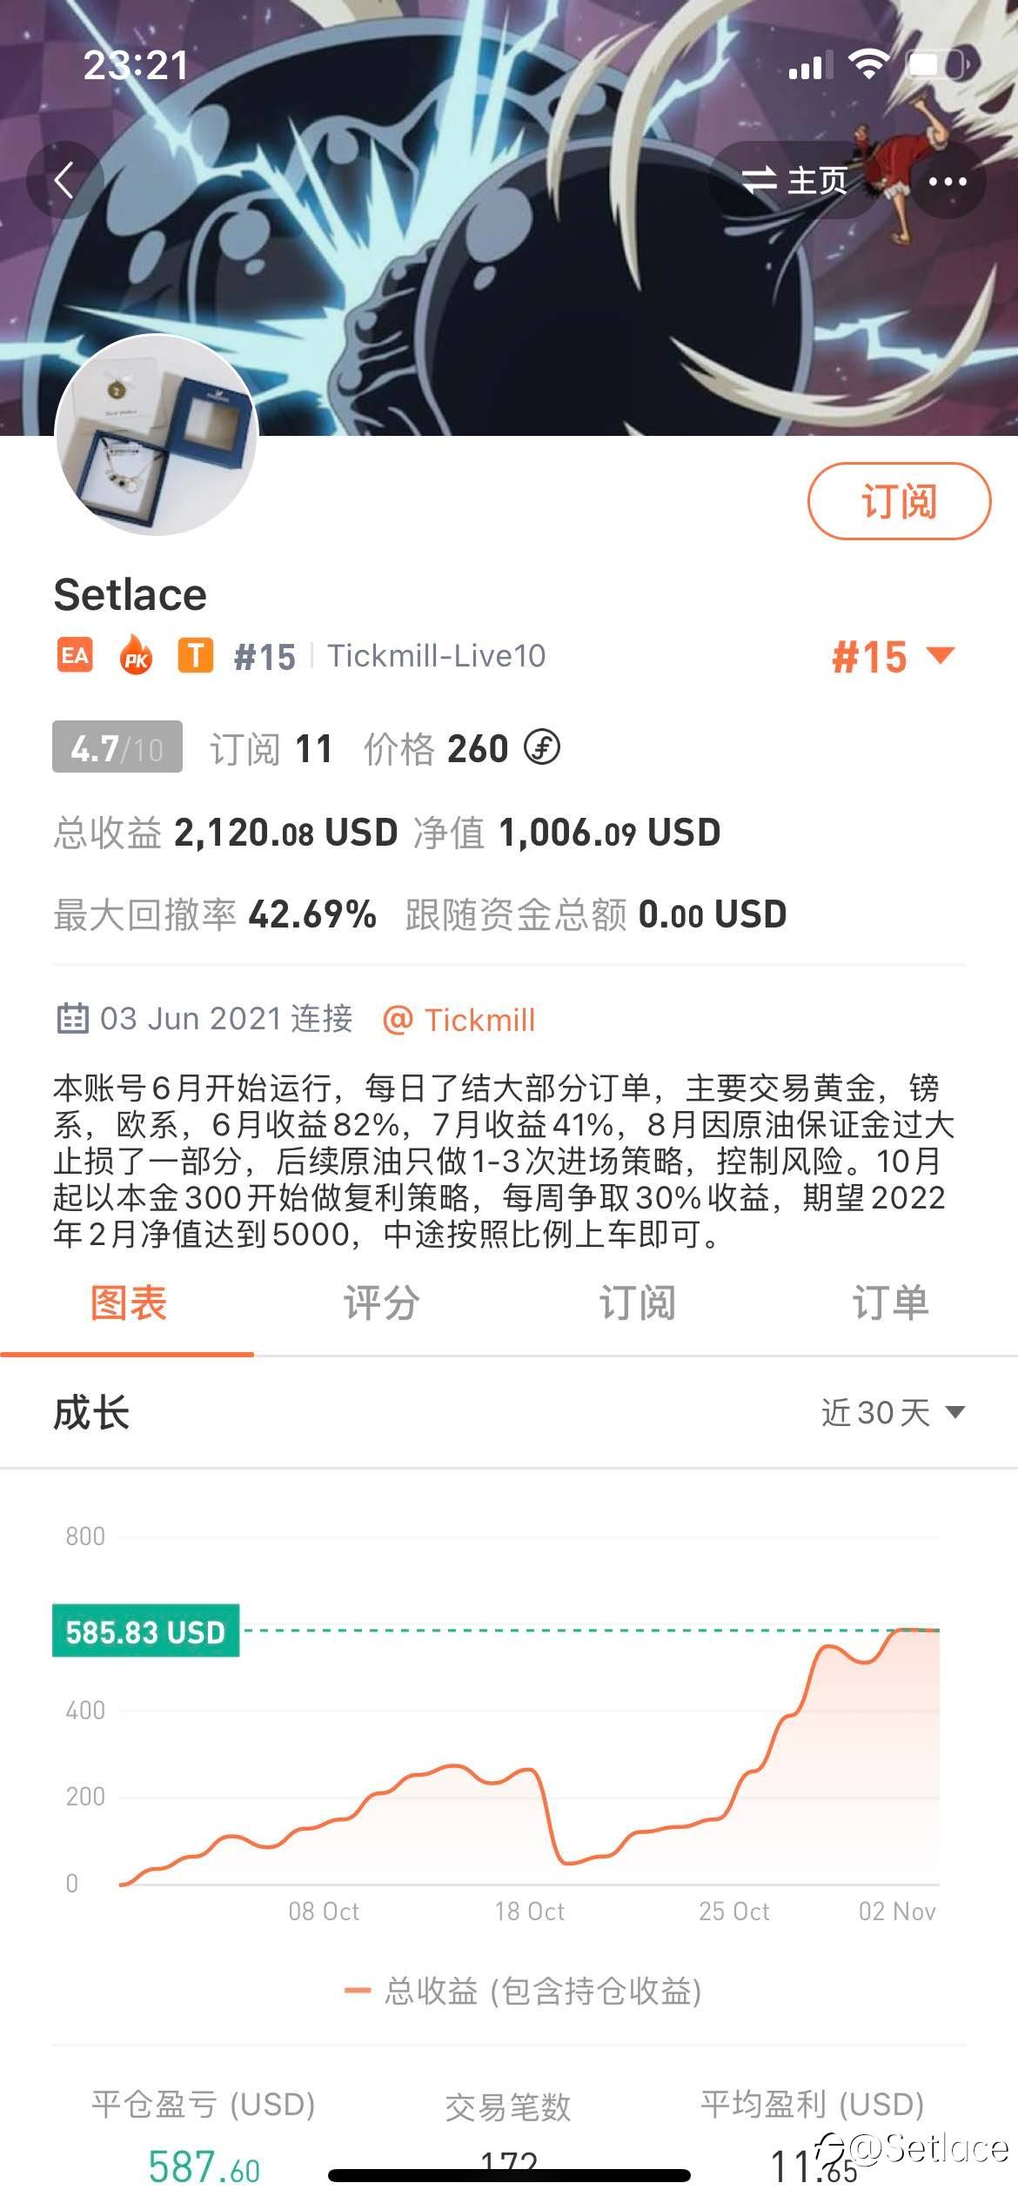The image size is (1018, 2203).
Task: Tap the orange T badge icon
Action: click(196, 655)
